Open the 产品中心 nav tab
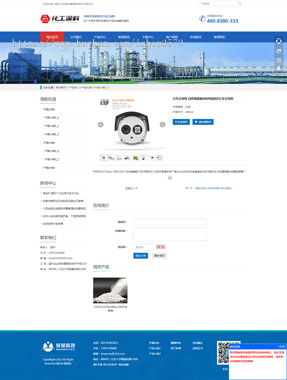This screenshot has height=380, width=287. click(x=100, y=37)
